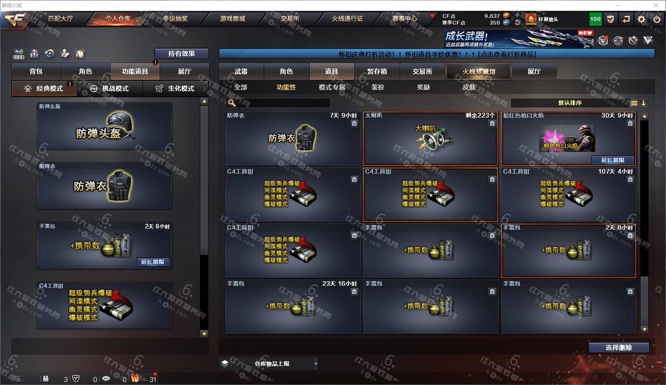The width and height of the screenshot is (666, 385).
Task: Toggle the OFF switch icon in left toolbar
Action: tap(19, 54)
